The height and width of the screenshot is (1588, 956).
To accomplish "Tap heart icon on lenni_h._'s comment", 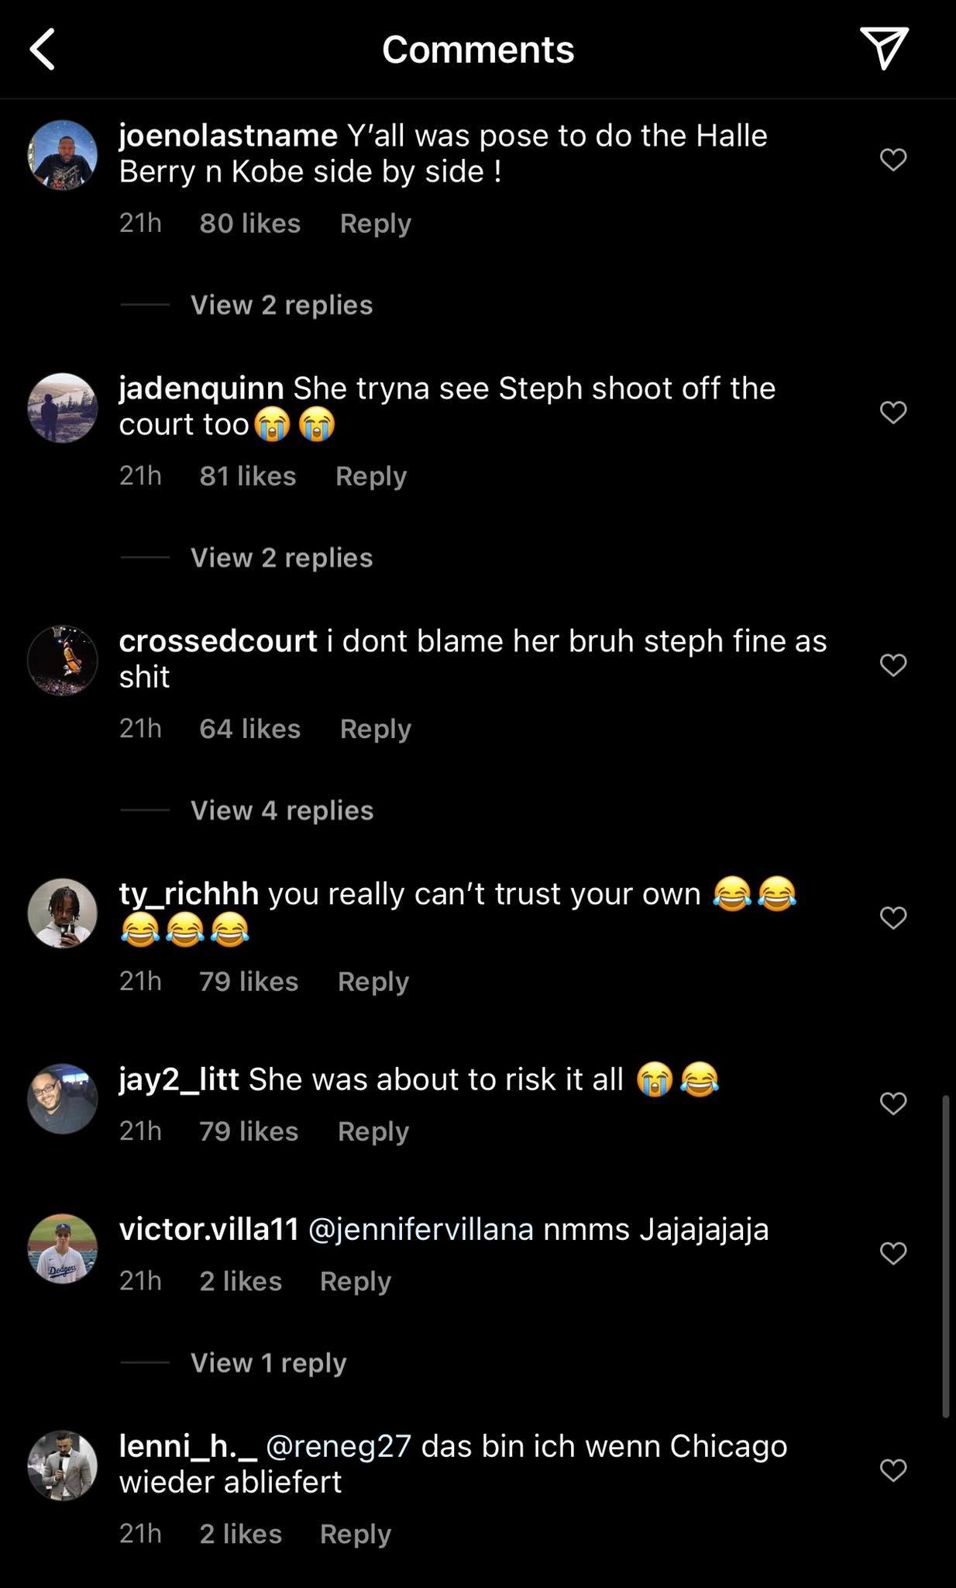I will pos(893,1470).
